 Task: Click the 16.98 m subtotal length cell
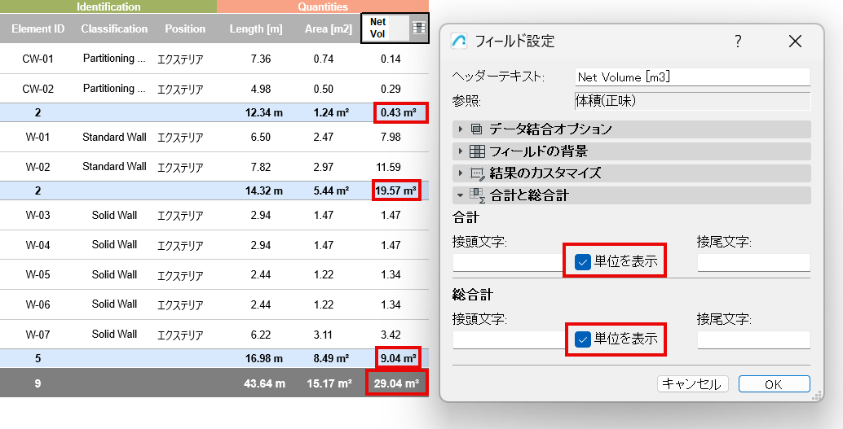tap(264, 357)
